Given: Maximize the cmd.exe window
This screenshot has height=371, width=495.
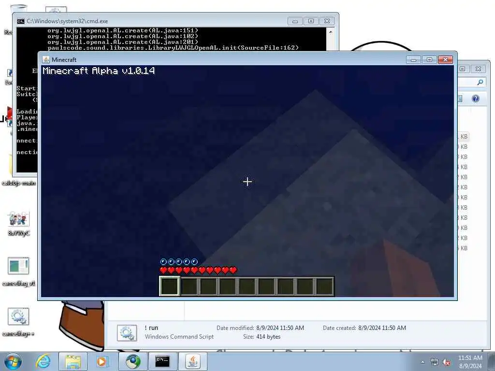Looking at the screenshot, I should (x=311, y=21).
